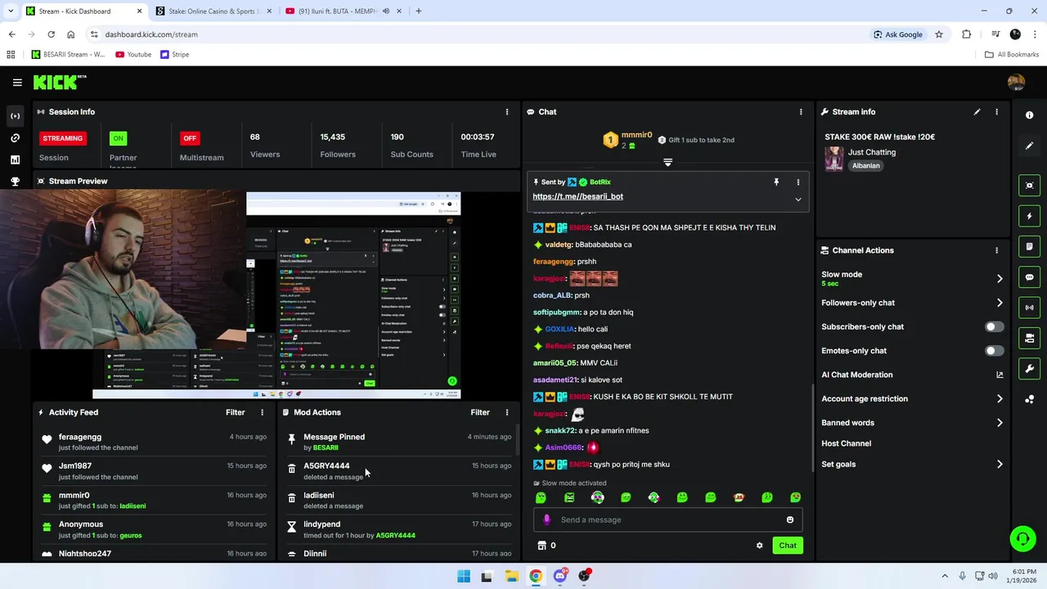Screen dimensions: 1047x589
Task: Open the Stripe bookmark
Action: [x=175, y=55]
